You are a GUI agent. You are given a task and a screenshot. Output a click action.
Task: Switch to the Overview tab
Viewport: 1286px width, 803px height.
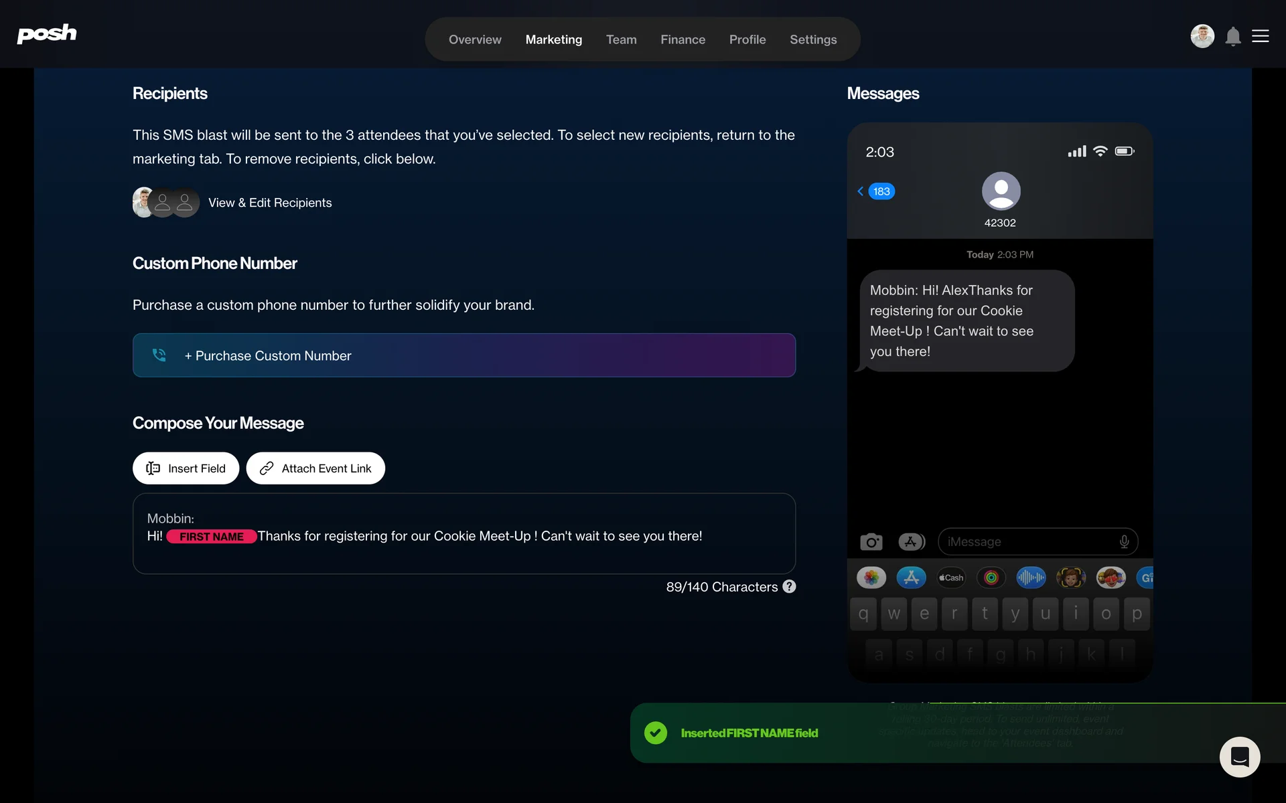[x=475, y=39]
